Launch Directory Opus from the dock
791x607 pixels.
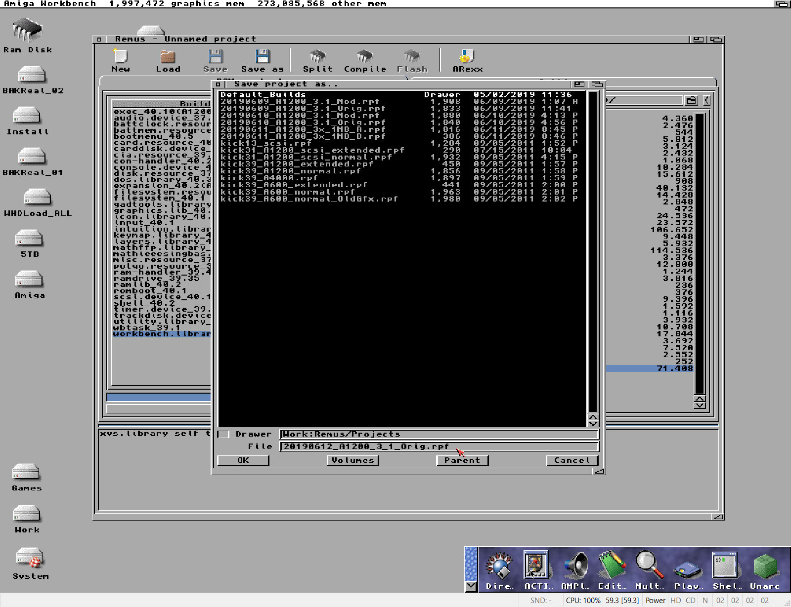(x=499, y=570)
